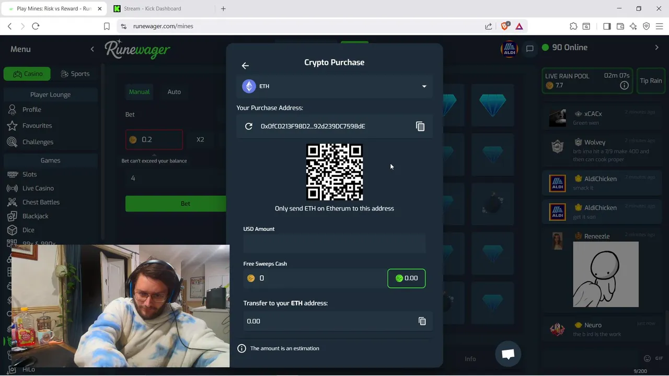Image resolution: width=669 pixels, height=376 pixels.
Task: Double the bet with X2
Action: click(x=200, y=139)
